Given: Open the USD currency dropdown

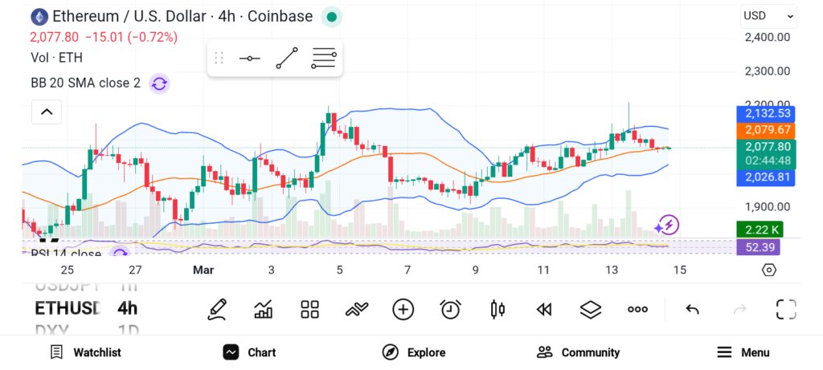Looking at the screenshot, I should 768,15.
